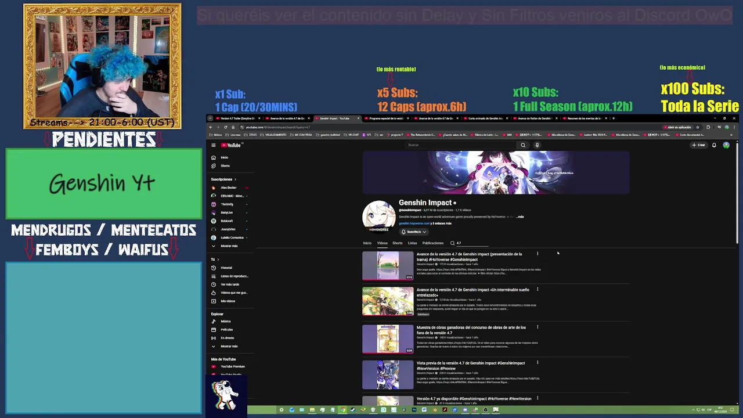Click the voice search microphone icon

[537, 145]
